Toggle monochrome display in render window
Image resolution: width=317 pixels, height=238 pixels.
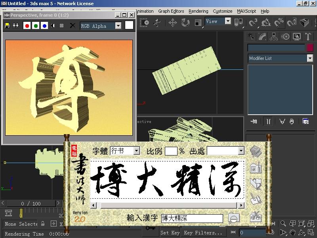tap(62, 25)
